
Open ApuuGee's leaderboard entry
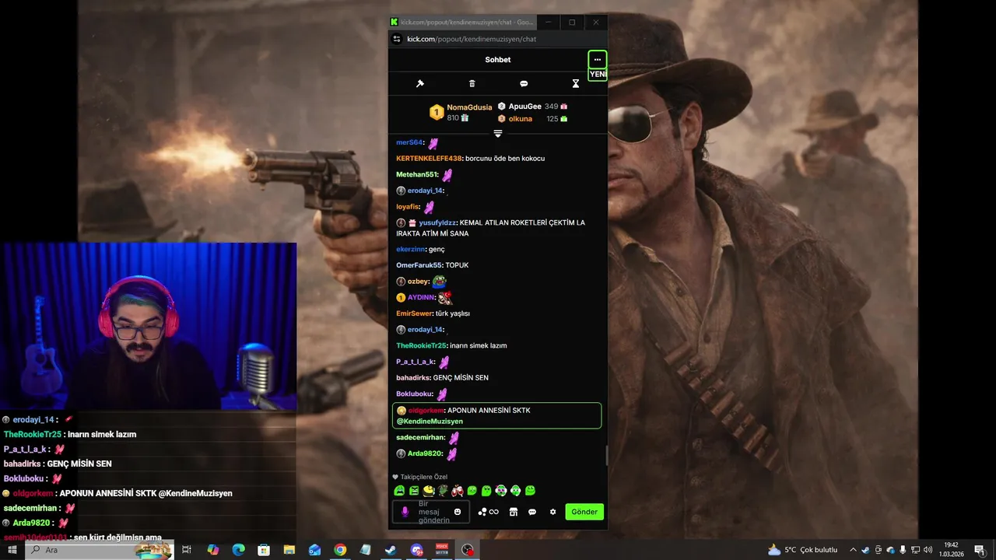[532, 106]
